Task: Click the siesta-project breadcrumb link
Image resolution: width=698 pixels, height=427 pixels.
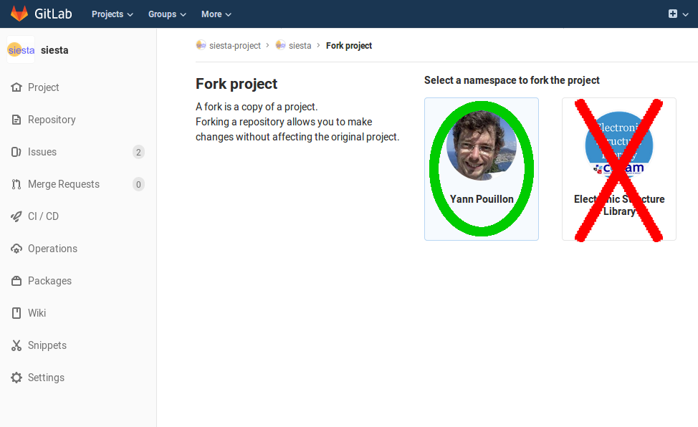Action: tap(234, 45)
